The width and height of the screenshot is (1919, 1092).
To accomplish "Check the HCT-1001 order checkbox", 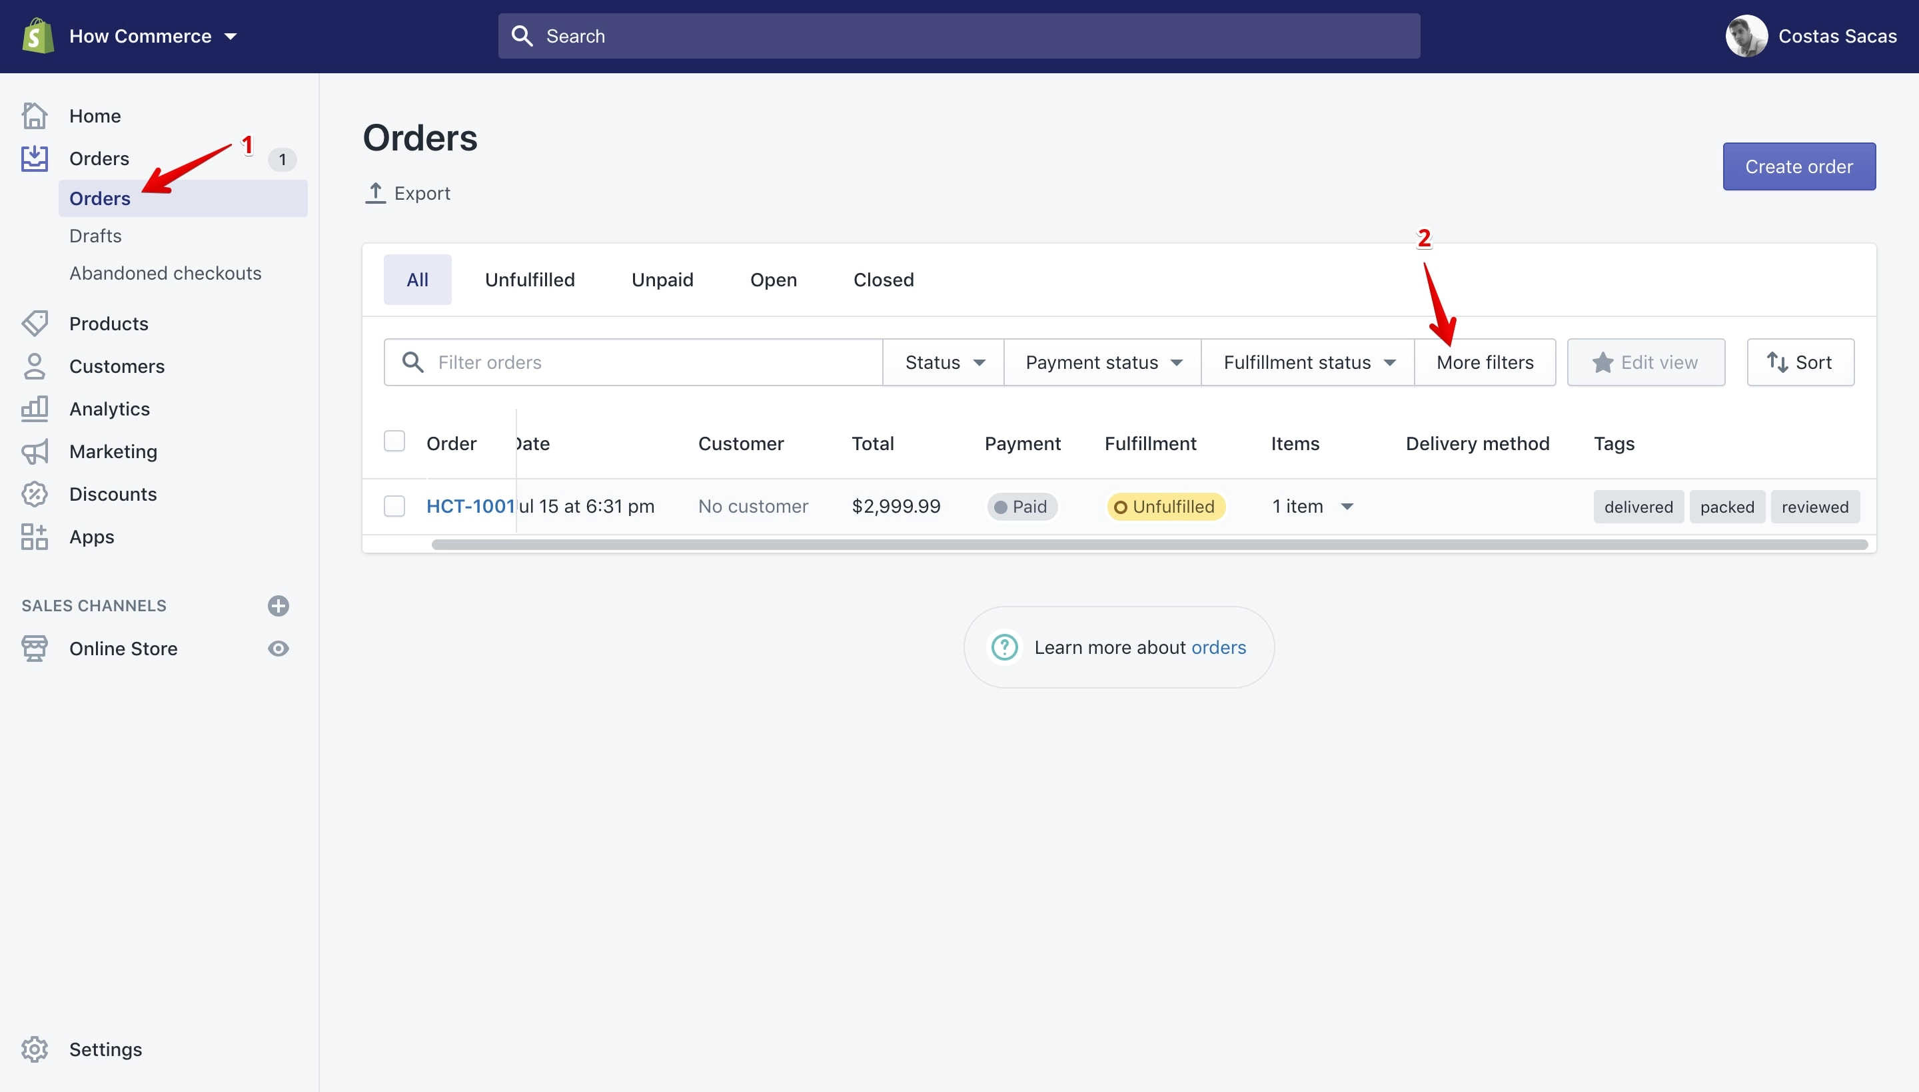I will [394, 506].
